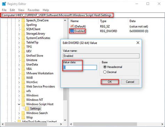Click the tree pane scroll down arrow
The height and width of the screenshot is (127, 165).
coord(65,120)
